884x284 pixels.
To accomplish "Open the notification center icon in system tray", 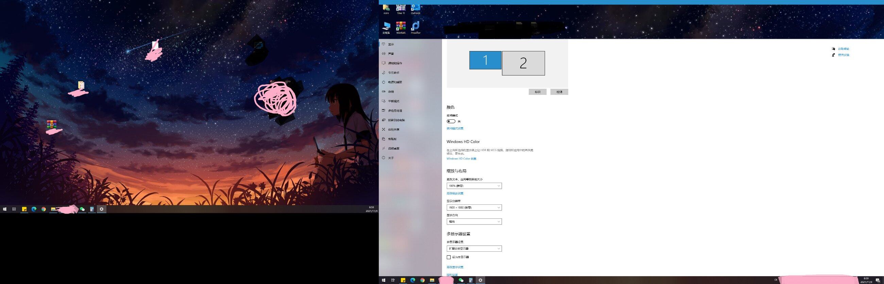I will [x=878, y=280].
